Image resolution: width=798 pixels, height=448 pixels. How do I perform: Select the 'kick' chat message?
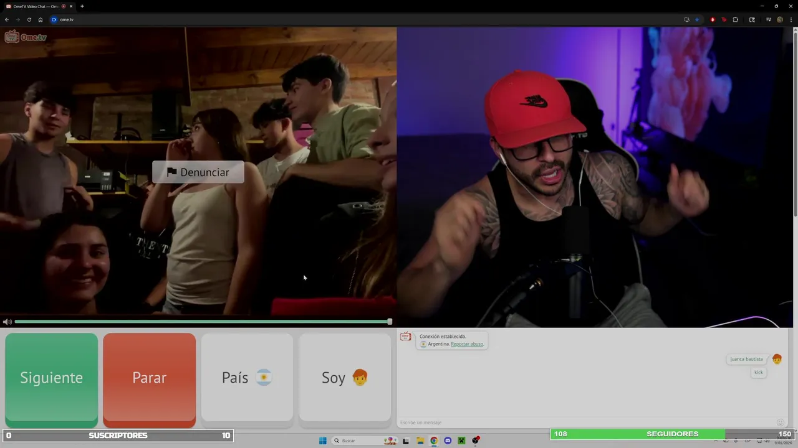pyautogui.click(x=758, y=372)
